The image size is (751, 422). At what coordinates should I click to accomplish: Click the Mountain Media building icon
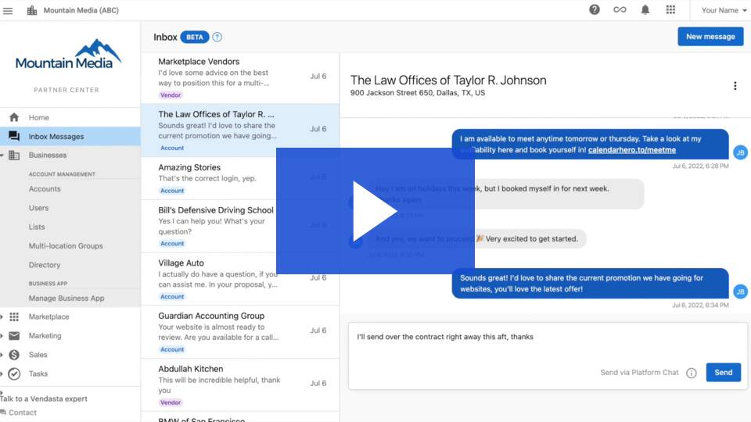tap(32, 10)
